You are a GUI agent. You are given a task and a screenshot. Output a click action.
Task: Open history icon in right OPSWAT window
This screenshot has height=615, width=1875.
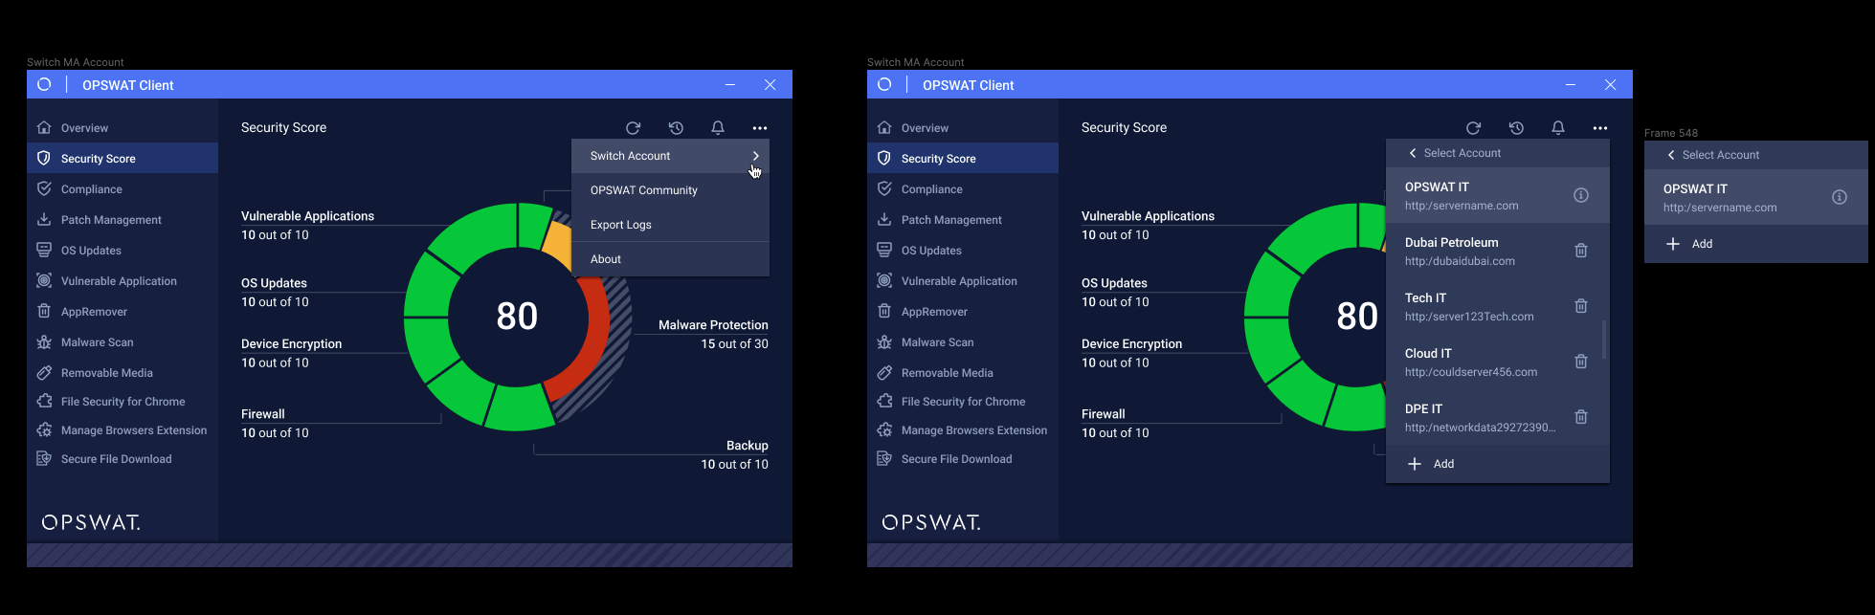tap(1516, 128)
